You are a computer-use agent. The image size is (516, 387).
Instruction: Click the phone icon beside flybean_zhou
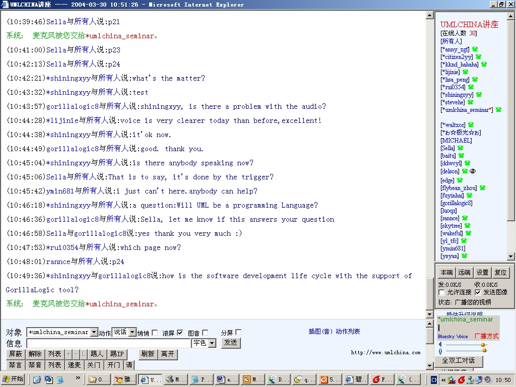482,188
